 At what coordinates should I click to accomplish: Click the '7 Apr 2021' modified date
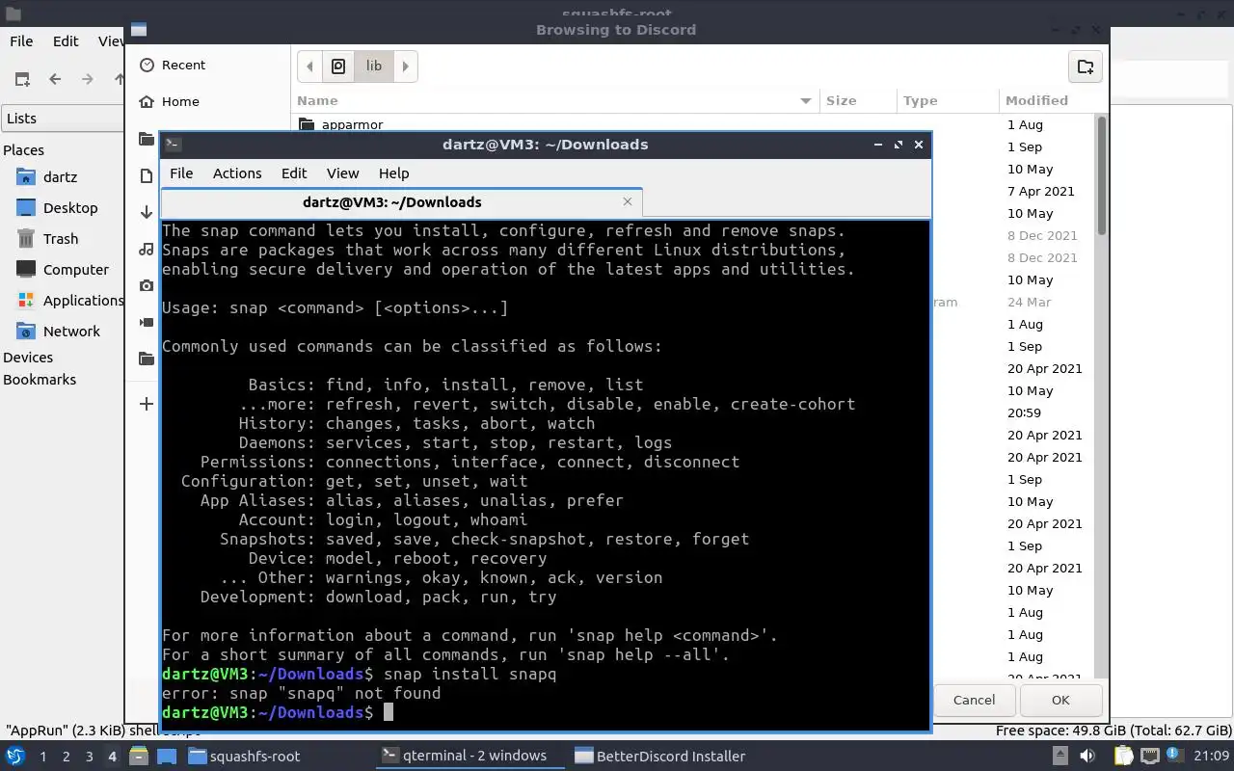coord(1040,191)
